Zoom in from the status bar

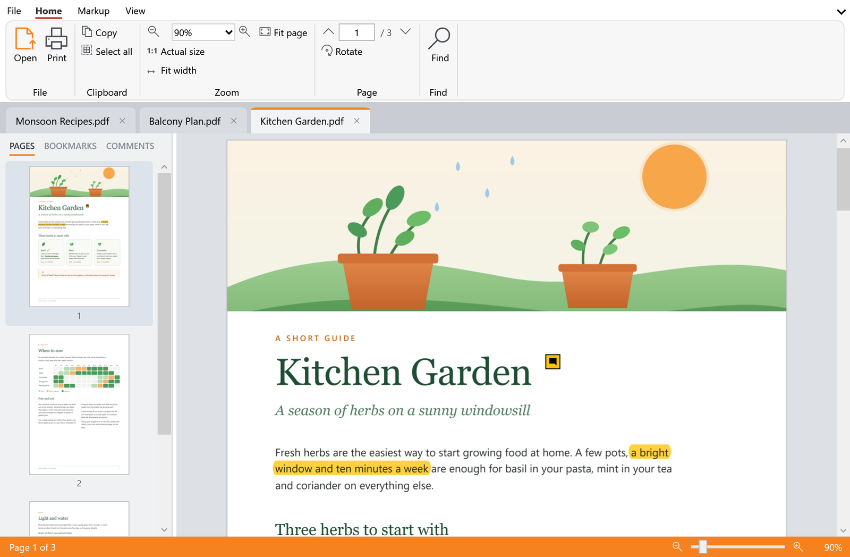(x=798, y=547)
